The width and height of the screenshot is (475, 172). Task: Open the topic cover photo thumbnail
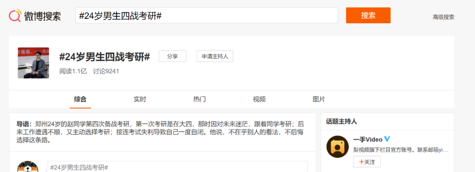[x=33, y=63]
